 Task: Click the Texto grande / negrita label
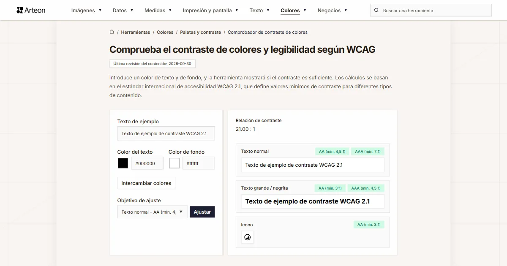tap(264, 188)
